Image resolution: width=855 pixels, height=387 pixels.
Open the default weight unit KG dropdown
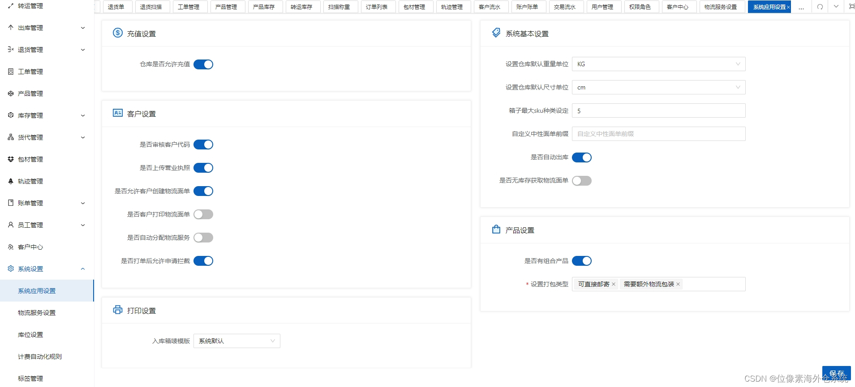point(659,64)
